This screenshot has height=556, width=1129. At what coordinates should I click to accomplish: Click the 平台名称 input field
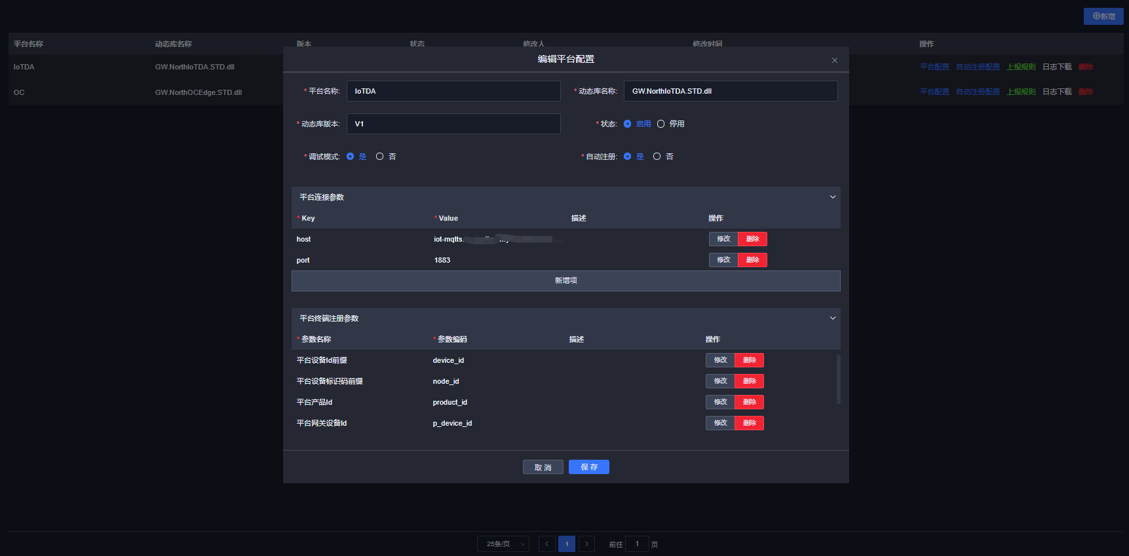(453, 91)
